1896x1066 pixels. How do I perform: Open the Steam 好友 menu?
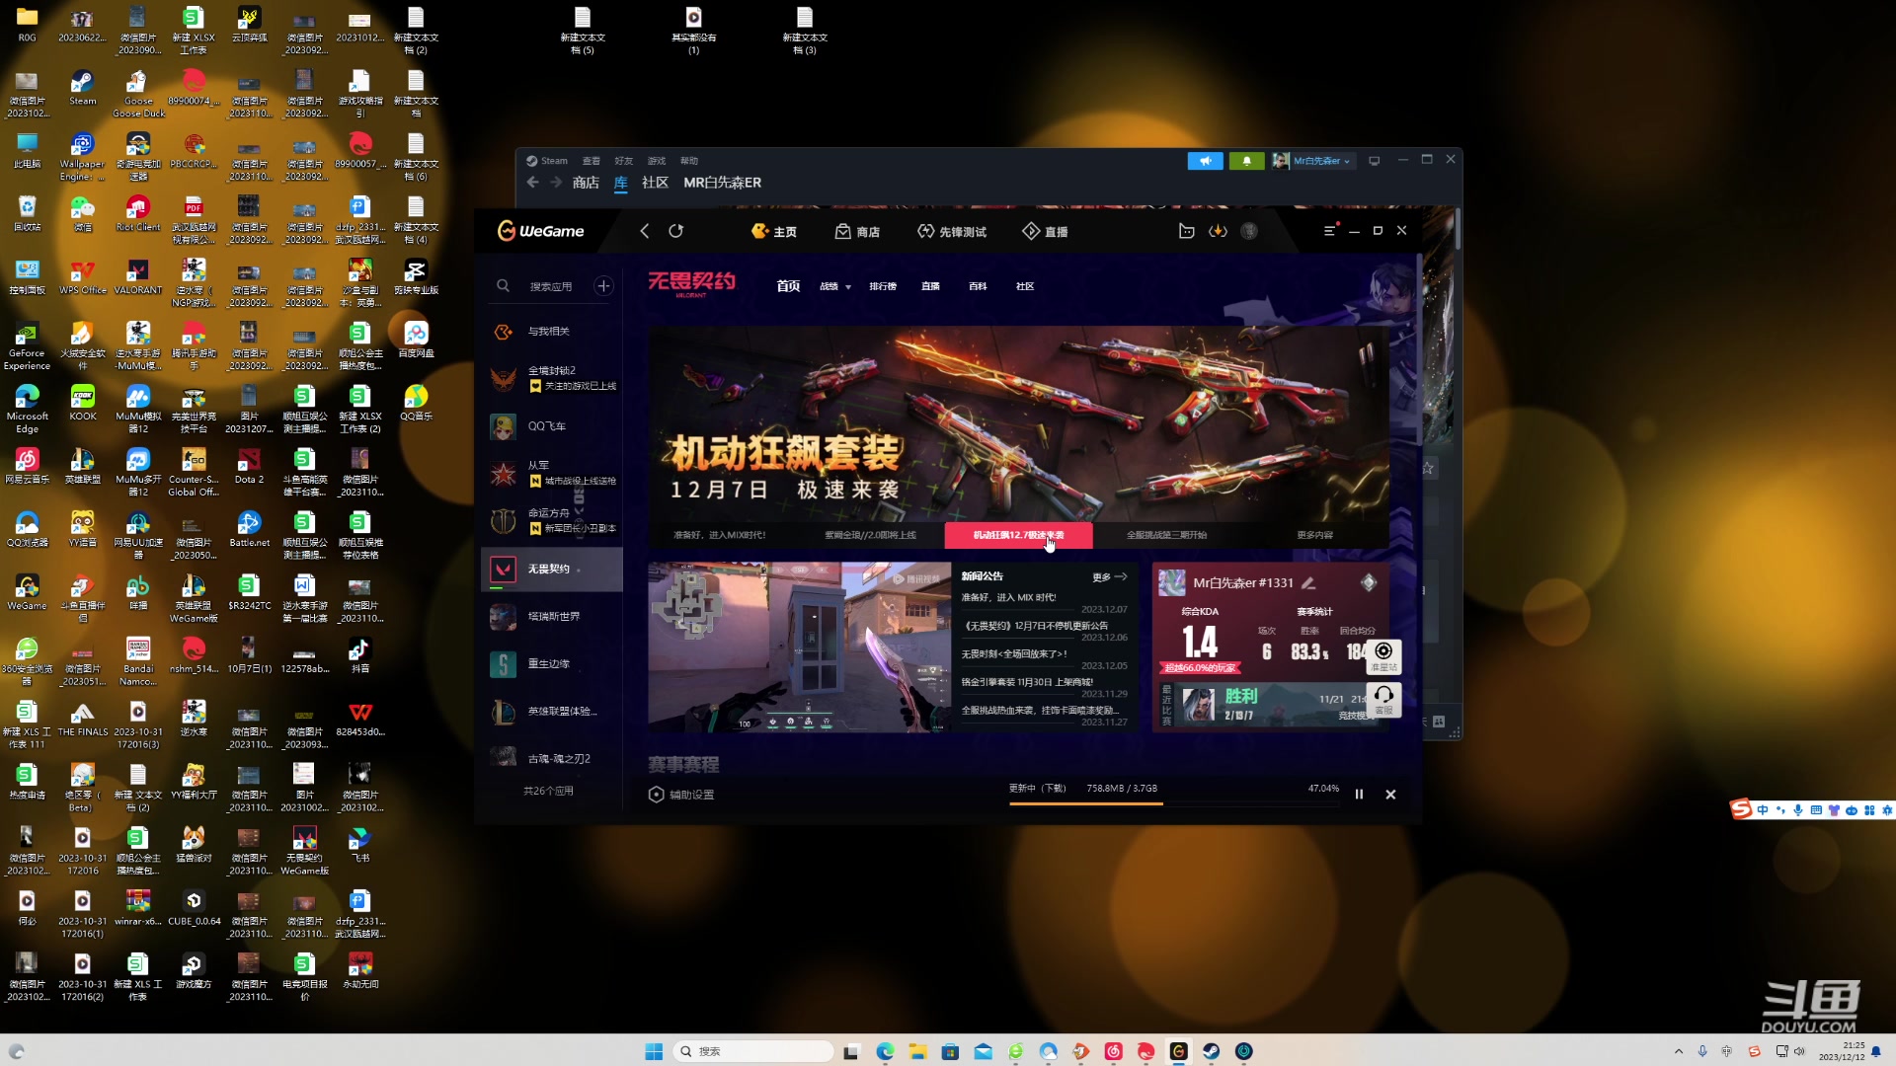coord(623,161)
